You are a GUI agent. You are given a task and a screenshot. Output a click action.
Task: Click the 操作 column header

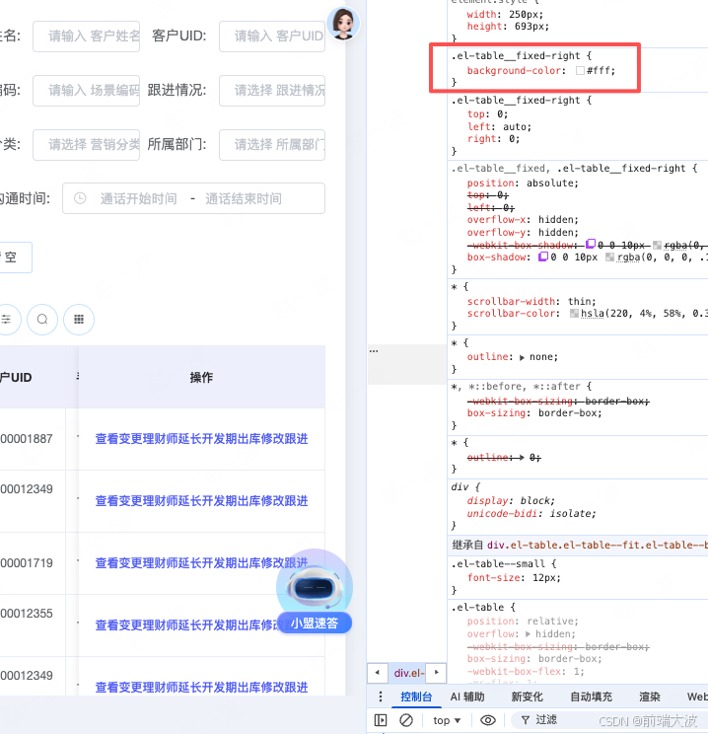pyautogui.click(x=202, y=377)
